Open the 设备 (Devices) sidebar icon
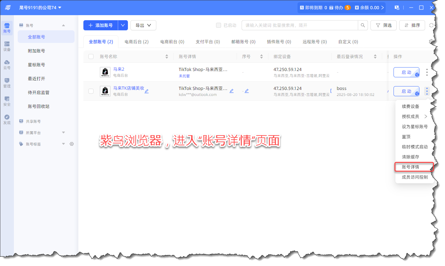The height and width of the screenshot is (266, 445). click(x=7, y=46)
